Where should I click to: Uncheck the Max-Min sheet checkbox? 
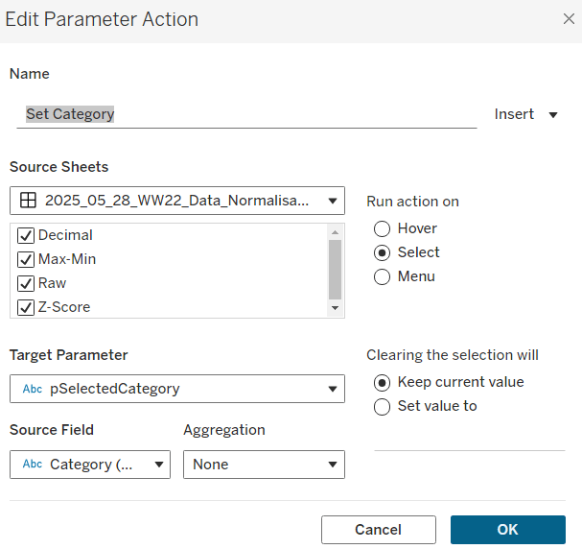click(x=26, y=259)
